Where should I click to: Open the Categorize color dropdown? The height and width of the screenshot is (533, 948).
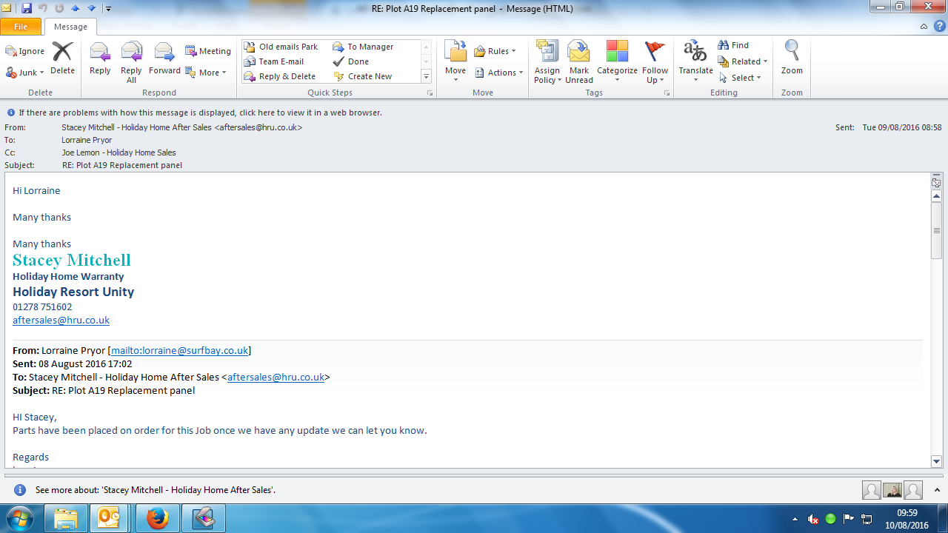click(617, 62)
